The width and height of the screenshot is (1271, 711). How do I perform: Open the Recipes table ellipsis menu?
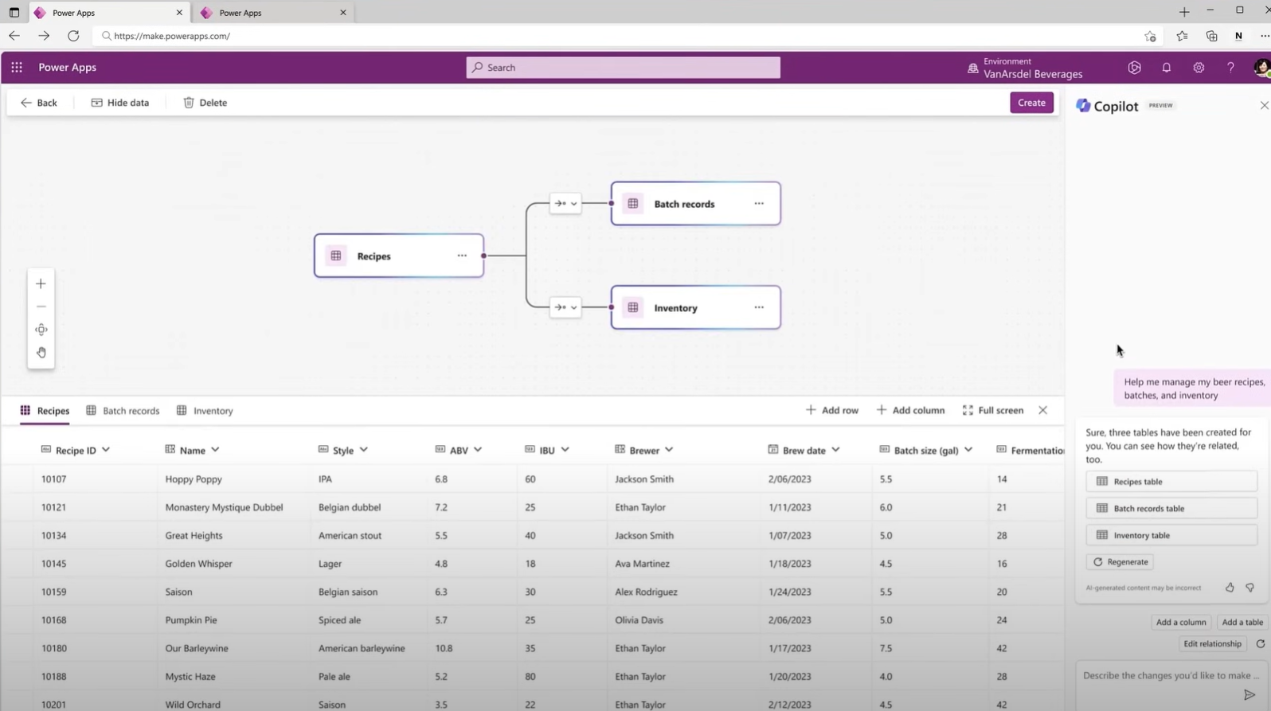point(462,256)
